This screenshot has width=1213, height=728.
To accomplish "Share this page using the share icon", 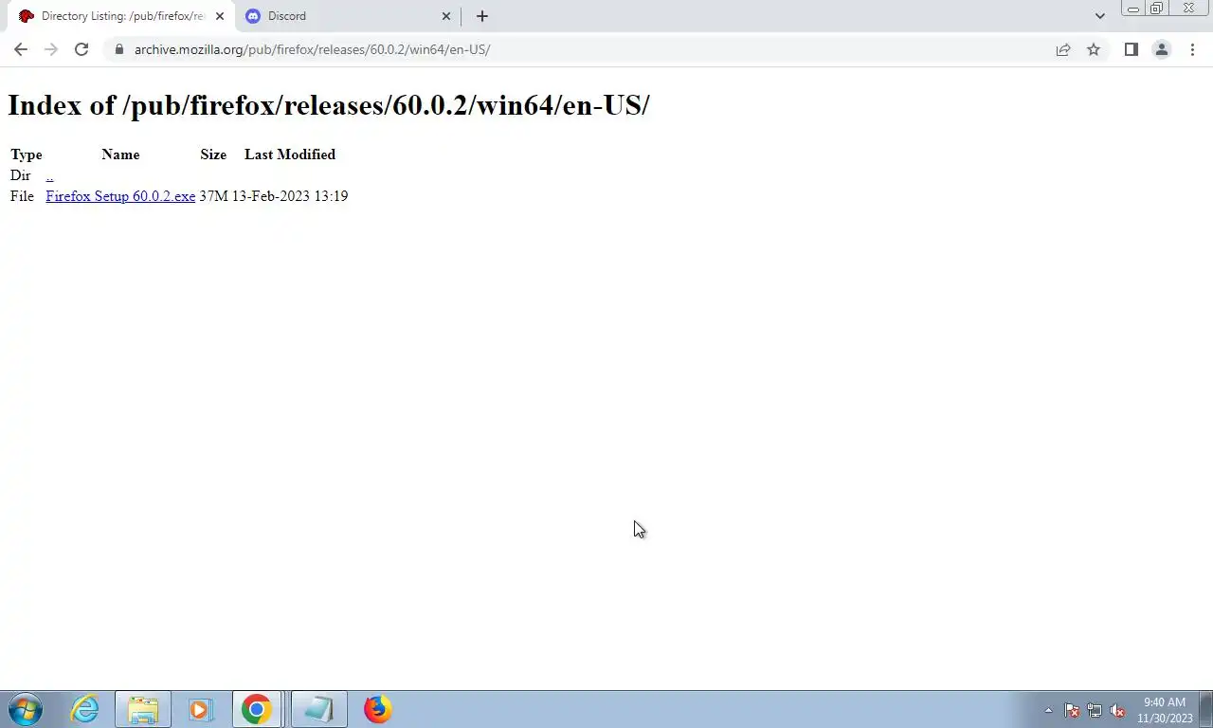I will [x=1063, y=49].
